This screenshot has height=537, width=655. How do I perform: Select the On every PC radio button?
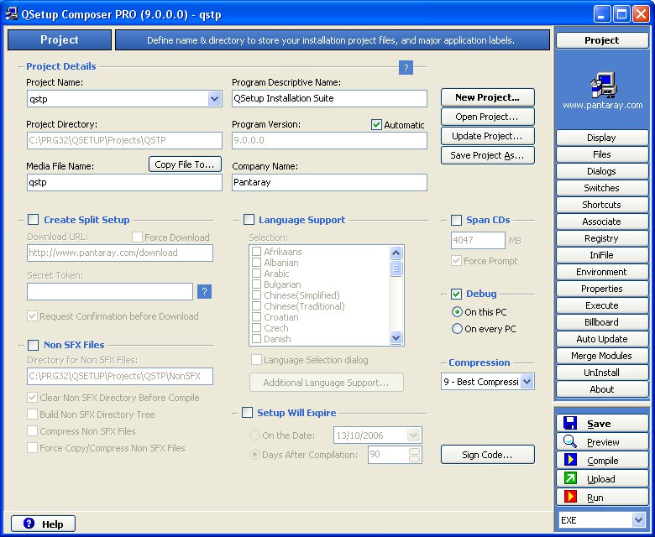[x=457, y=329]
